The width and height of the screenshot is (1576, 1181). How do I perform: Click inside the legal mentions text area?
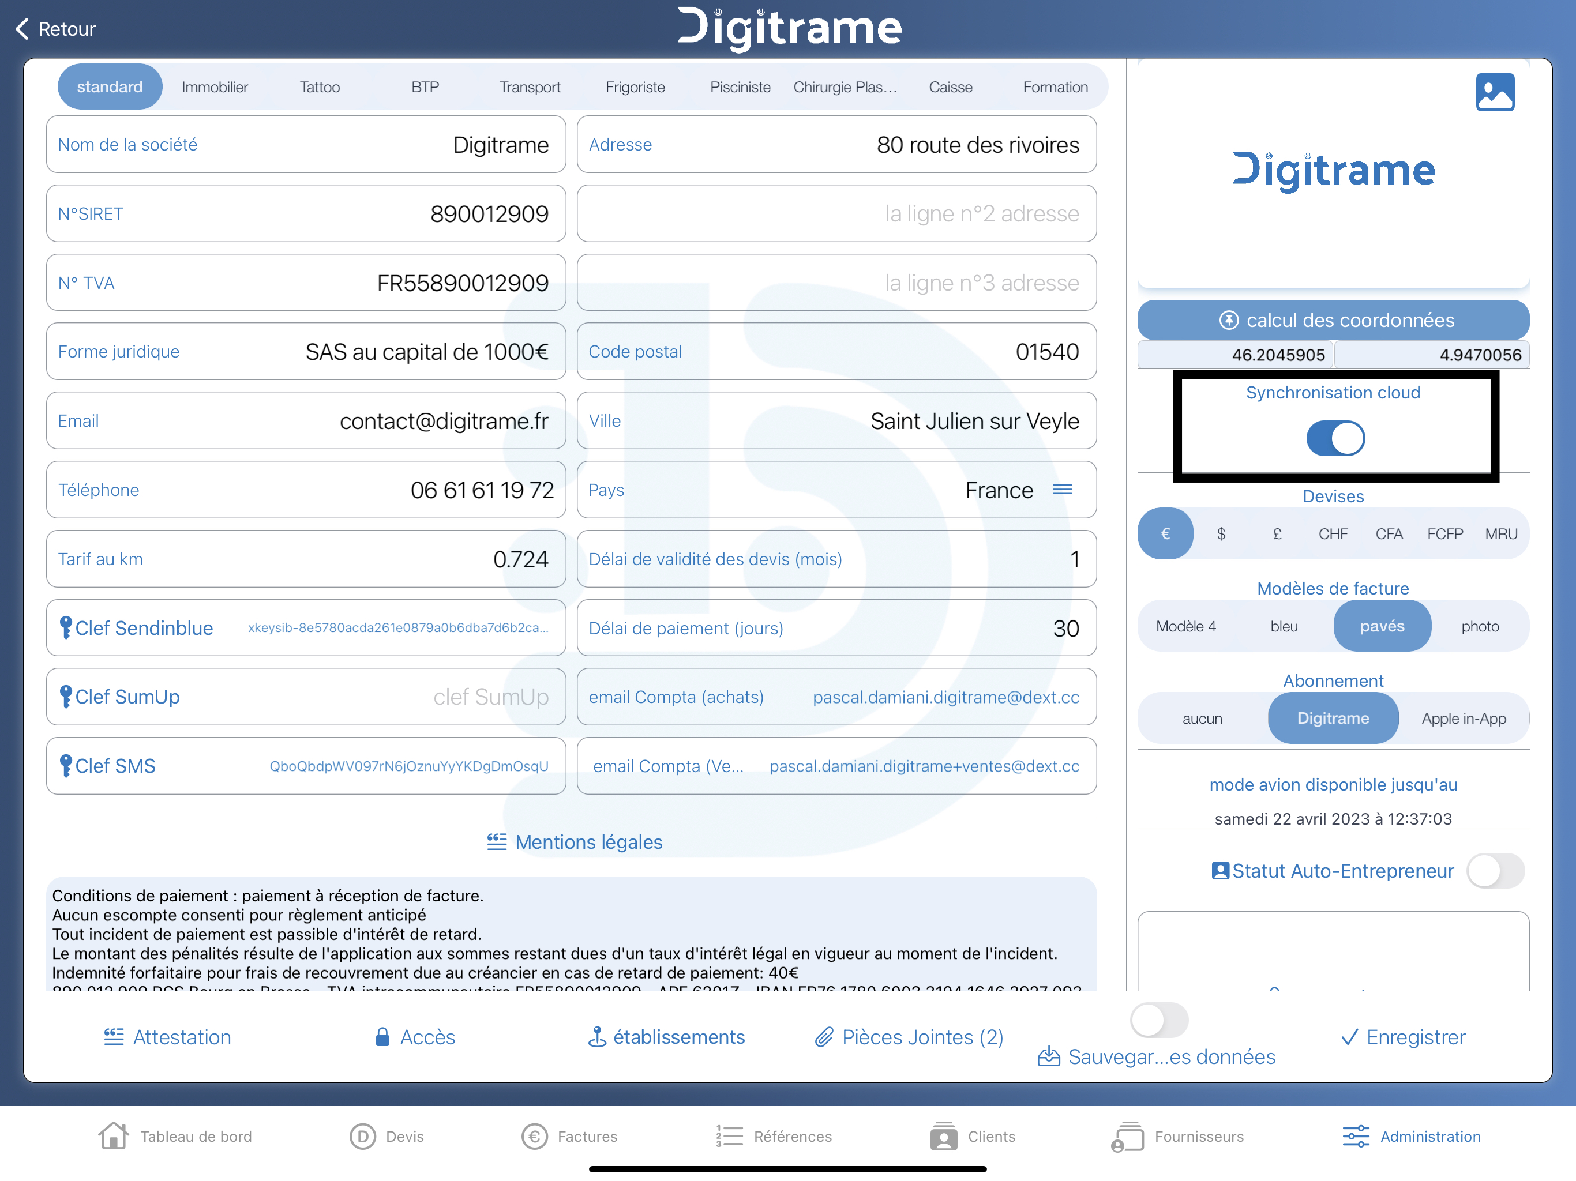[572, 934]
